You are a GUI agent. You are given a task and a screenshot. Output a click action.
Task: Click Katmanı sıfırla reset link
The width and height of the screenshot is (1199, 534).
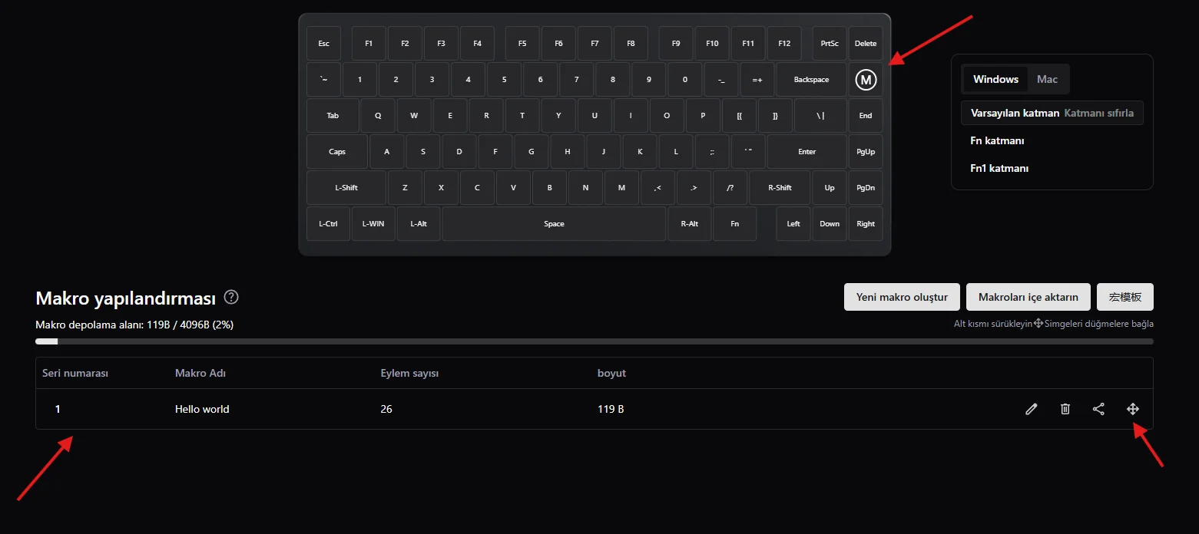(x=1098, y=113)
